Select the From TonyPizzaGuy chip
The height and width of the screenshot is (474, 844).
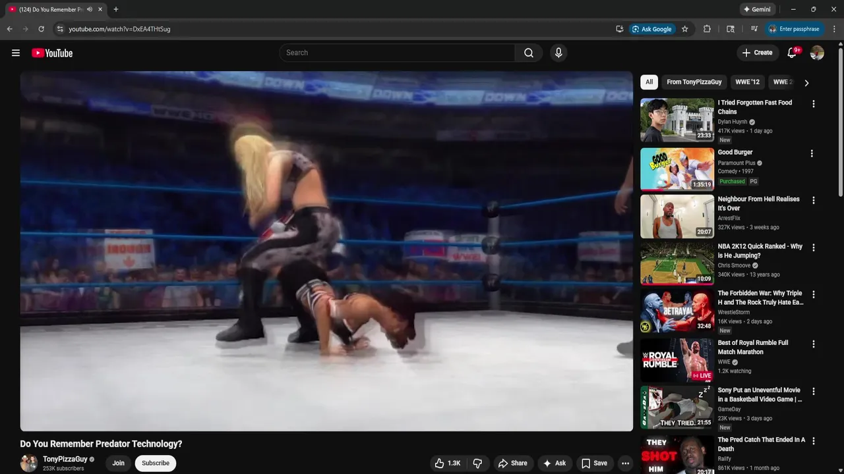pos(694,82)
